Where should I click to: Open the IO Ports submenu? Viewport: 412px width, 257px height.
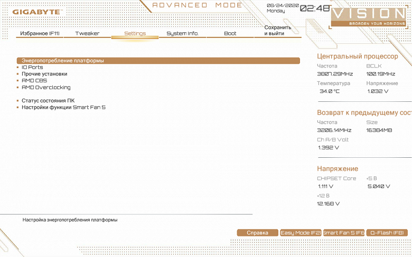tap(32, 67)
